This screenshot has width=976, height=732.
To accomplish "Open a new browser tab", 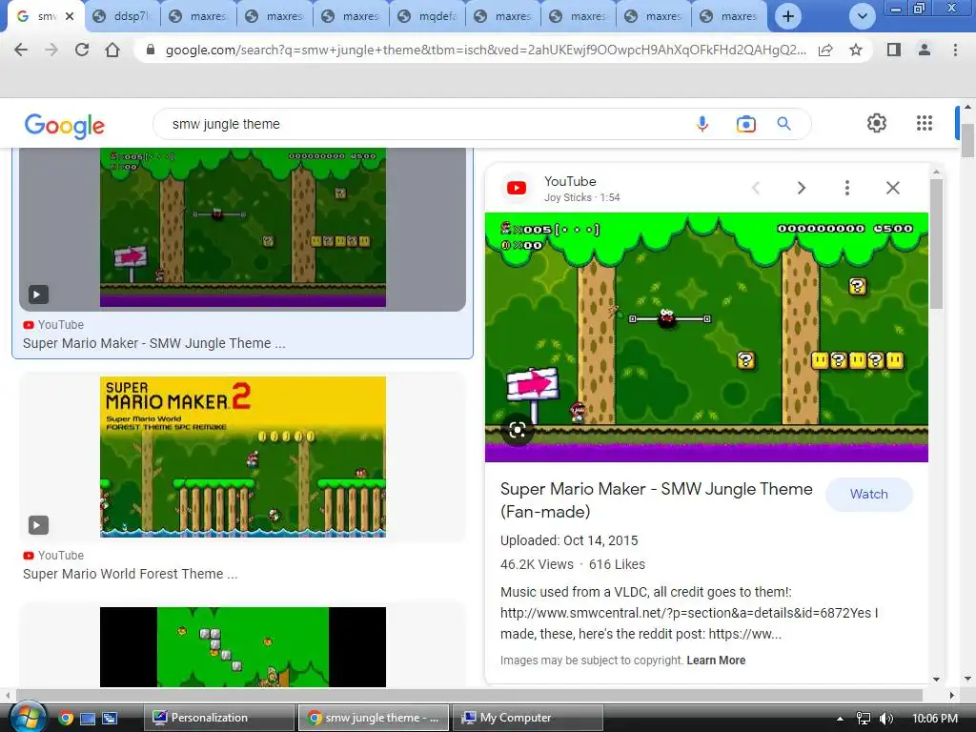I will (x=788, y=16).
